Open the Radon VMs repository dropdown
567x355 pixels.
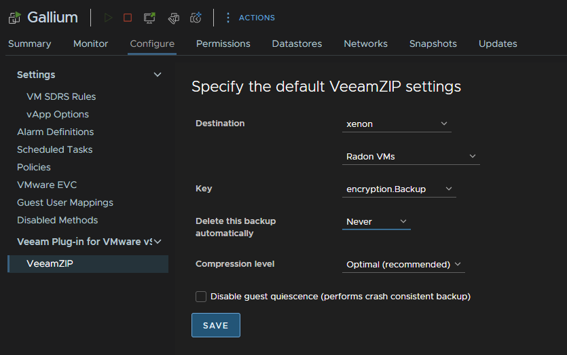tap(411, 157)
